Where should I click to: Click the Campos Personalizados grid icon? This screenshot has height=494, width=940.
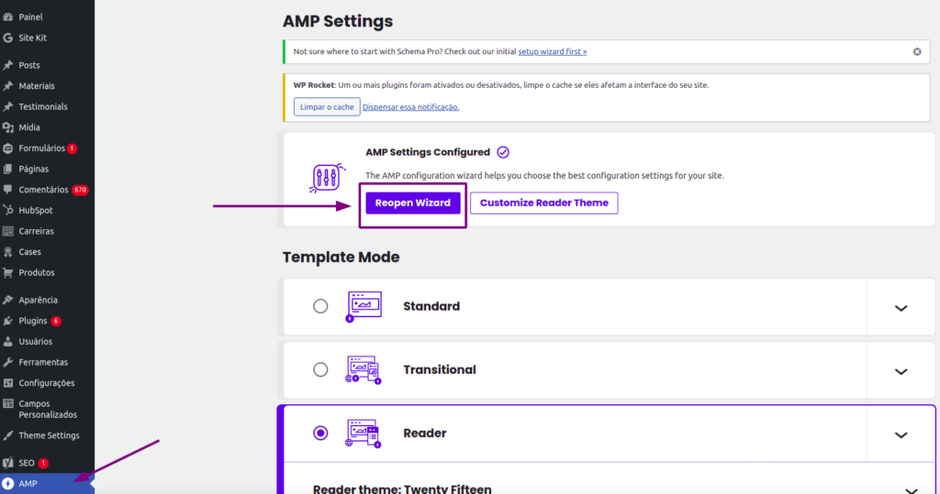coord(7,403)
